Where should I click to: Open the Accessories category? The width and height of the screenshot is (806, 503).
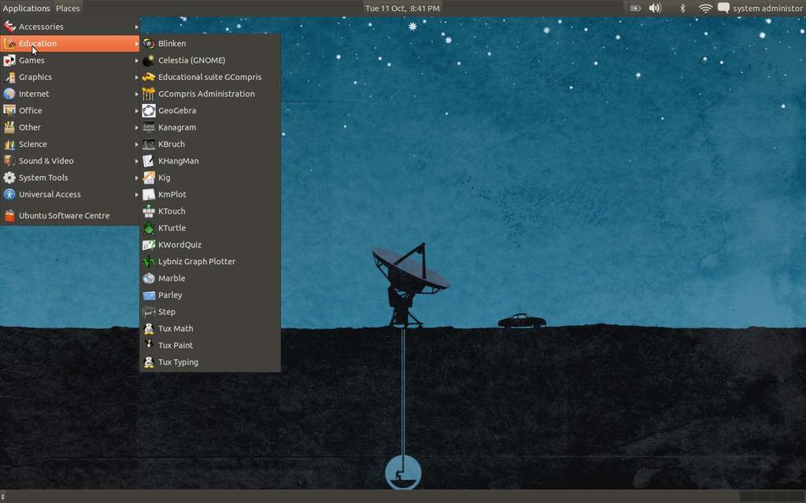[70, 27]
